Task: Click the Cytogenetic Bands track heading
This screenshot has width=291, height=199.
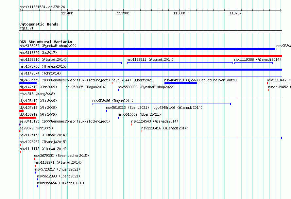Action: 39,24
